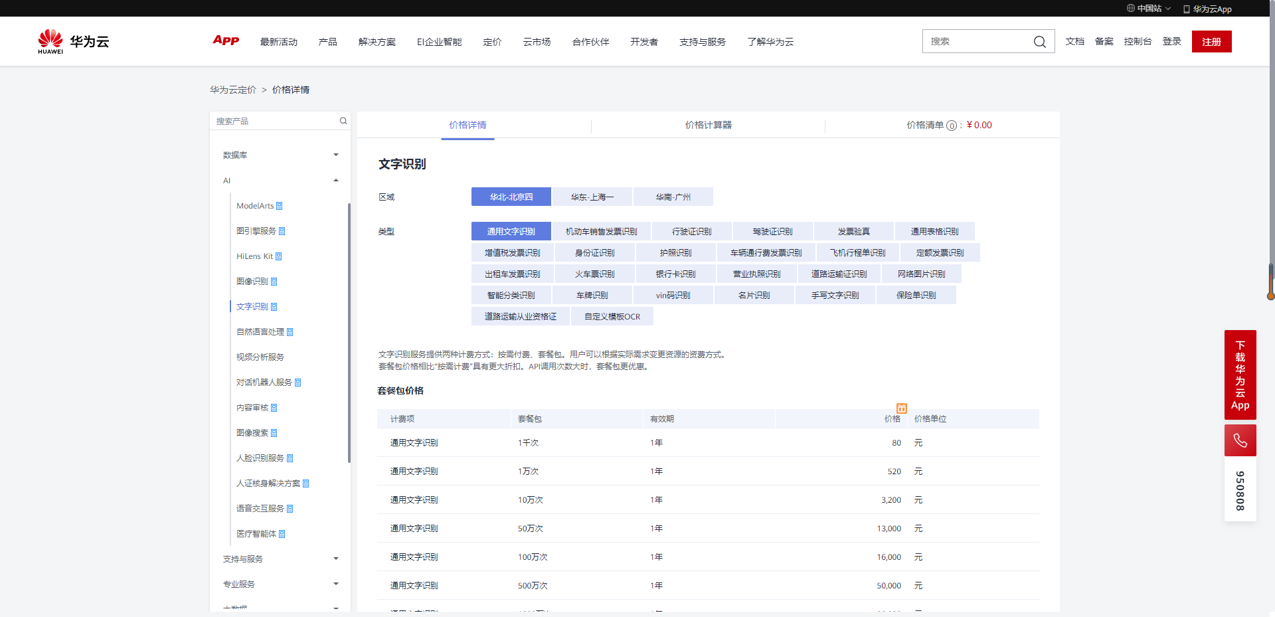Open the EI企业智能 menu
The height and width of the screenshot is (617, 1275).
pos(440,42)
